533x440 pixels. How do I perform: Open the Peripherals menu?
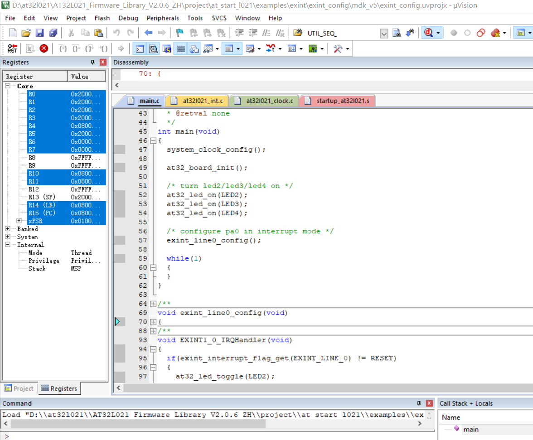point(162,18)
